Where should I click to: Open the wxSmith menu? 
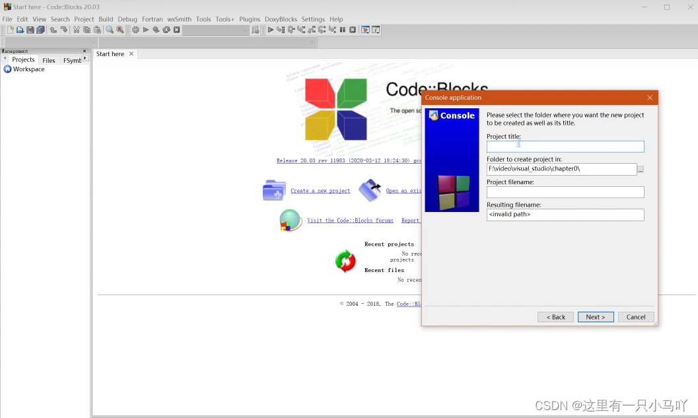[179, 19]
